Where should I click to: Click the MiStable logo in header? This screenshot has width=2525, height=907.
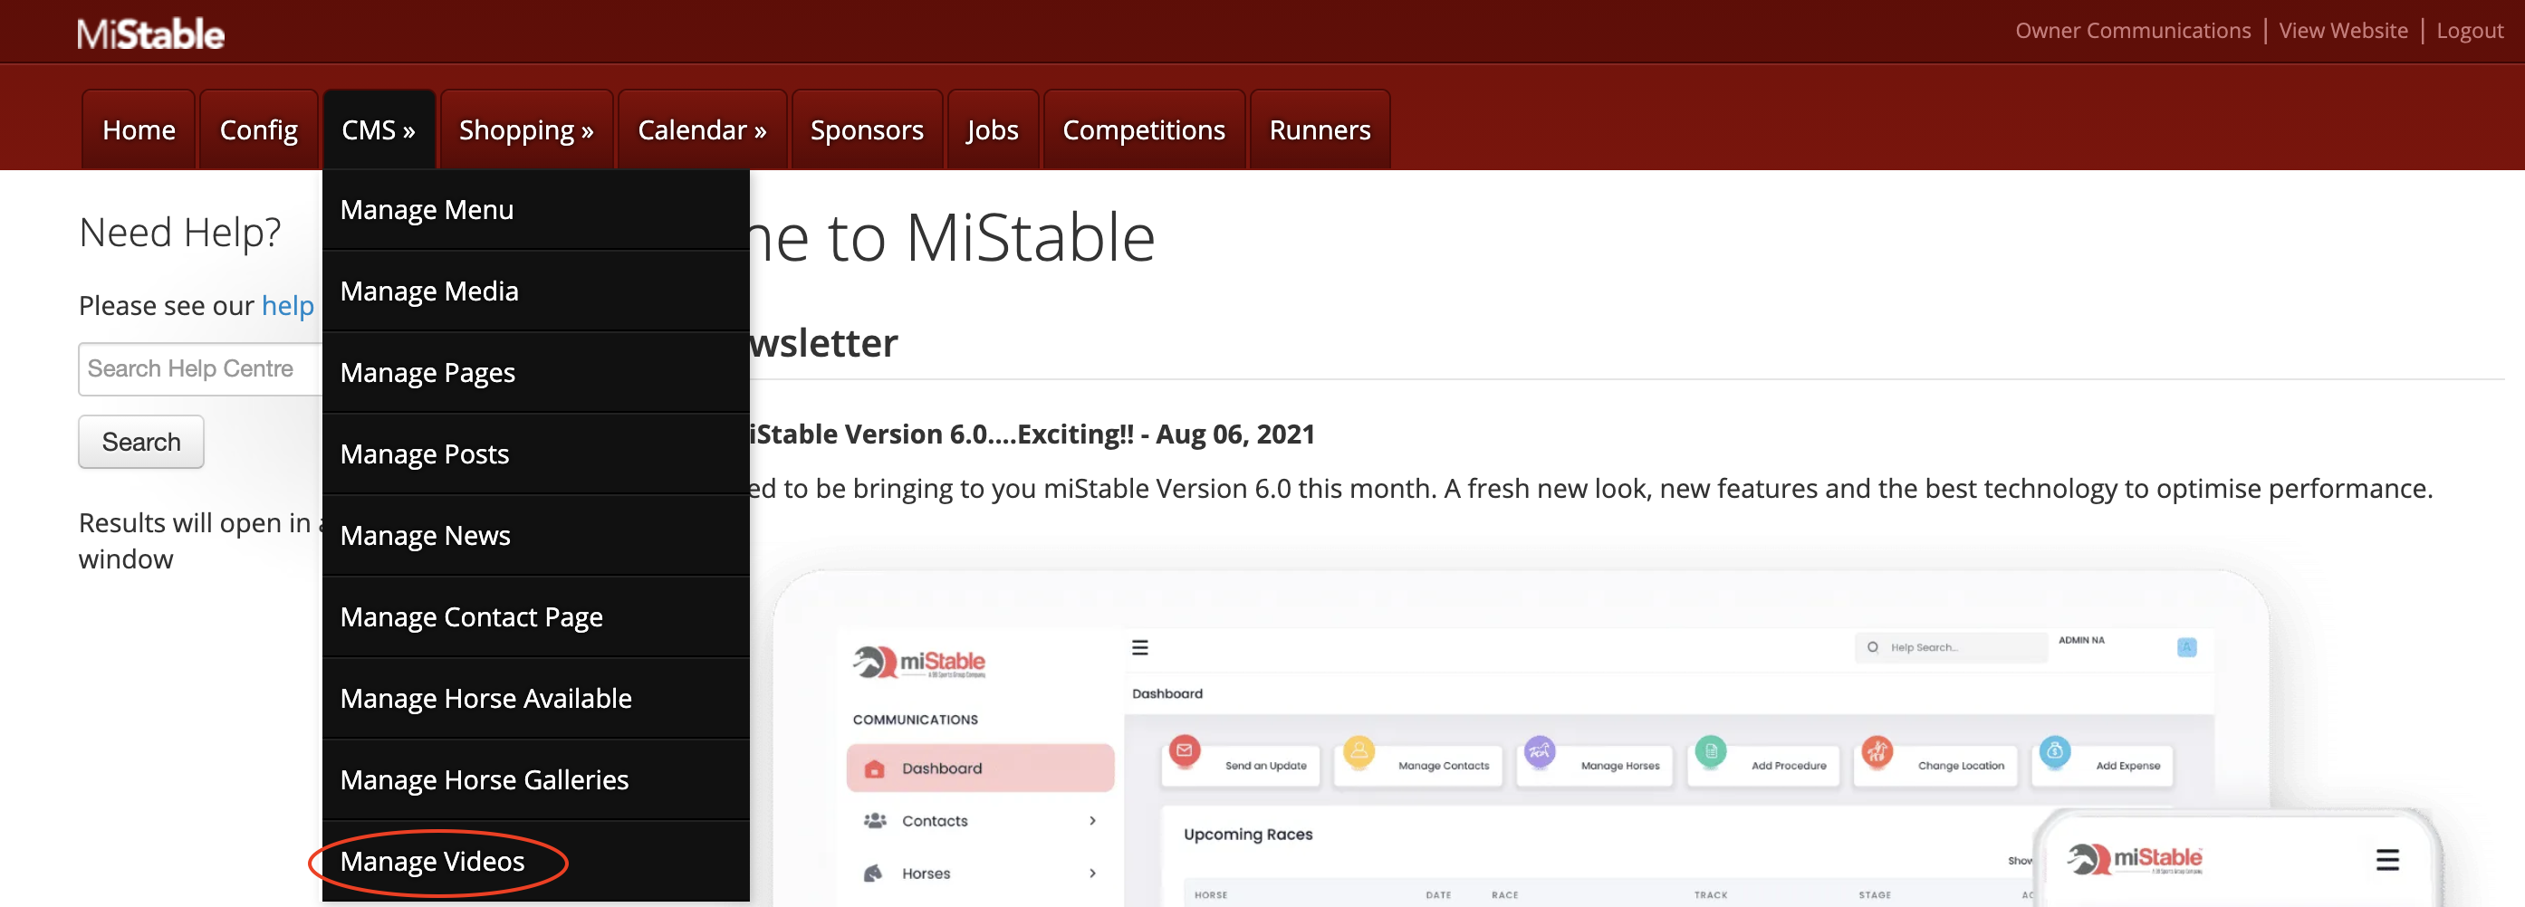click(x=150, y=34)
